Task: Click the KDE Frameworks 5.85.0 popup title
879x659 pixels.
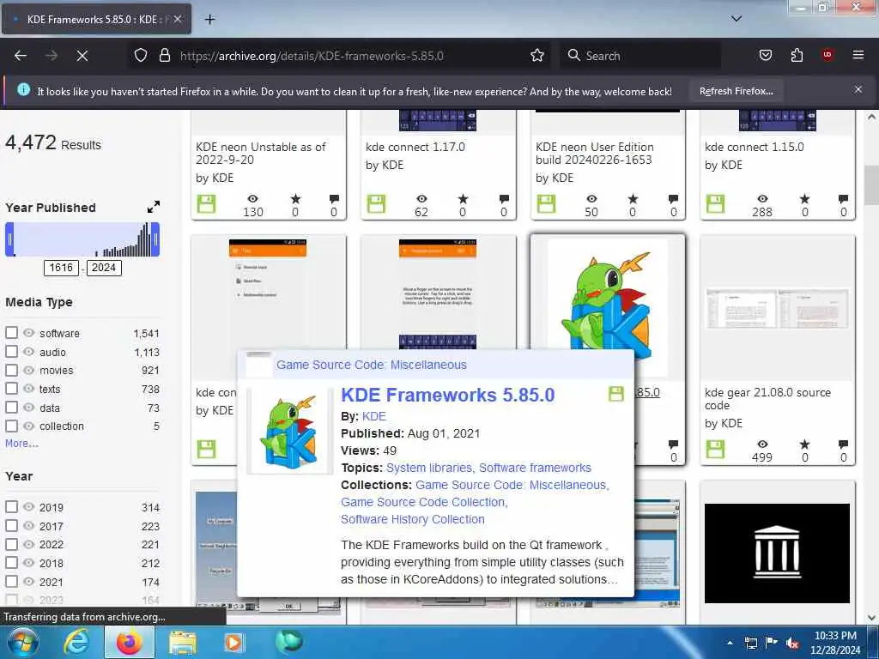Action: [x=448, y=395]
